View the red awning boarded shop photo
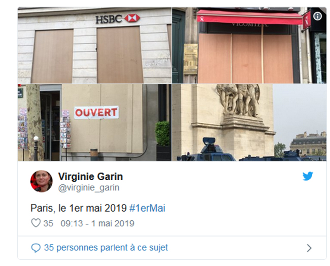The height and width of the screenshot is (266, 330). click(249, 45)
